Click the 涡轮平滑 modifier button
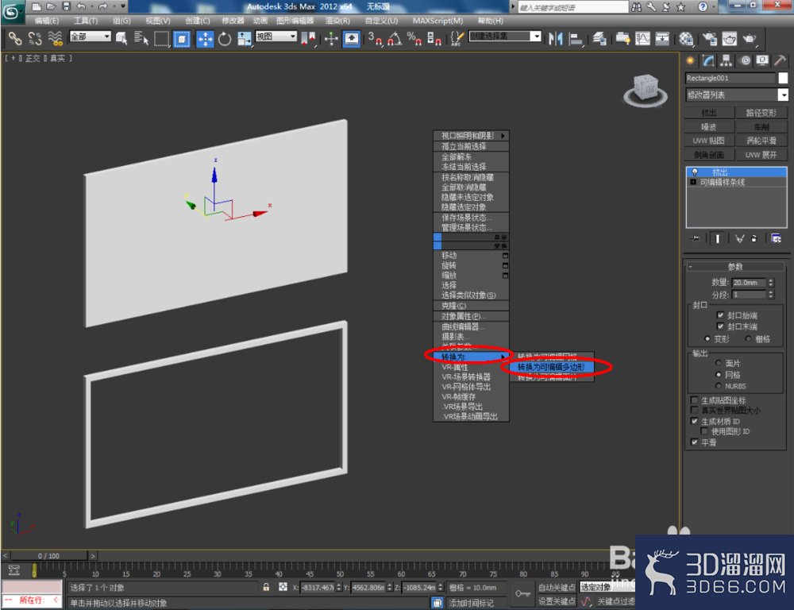 point(761,141)
